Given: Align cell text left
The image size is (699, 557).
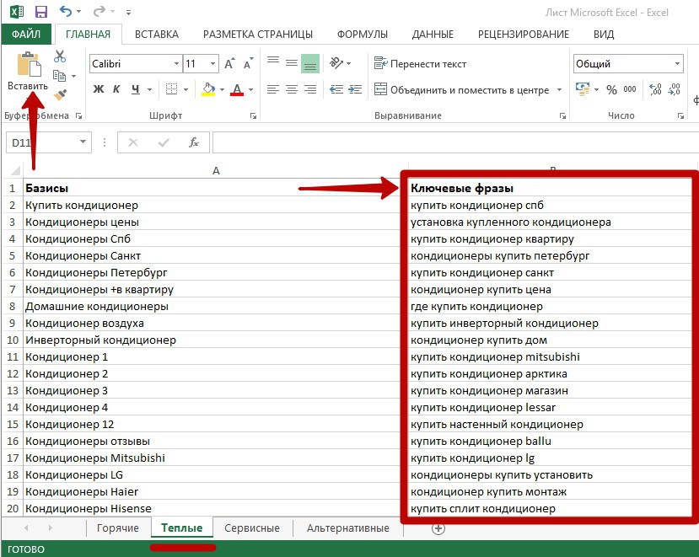Looking at the screenshot, I should [273, 89].
